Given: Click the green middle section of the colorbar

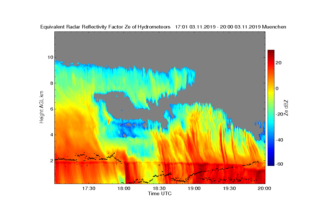Looking at the screenshot, I should (x=271, y=108).
